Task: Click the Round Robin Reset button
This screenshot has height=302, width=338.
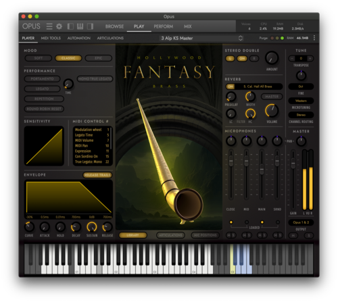Action: (44, 109)
